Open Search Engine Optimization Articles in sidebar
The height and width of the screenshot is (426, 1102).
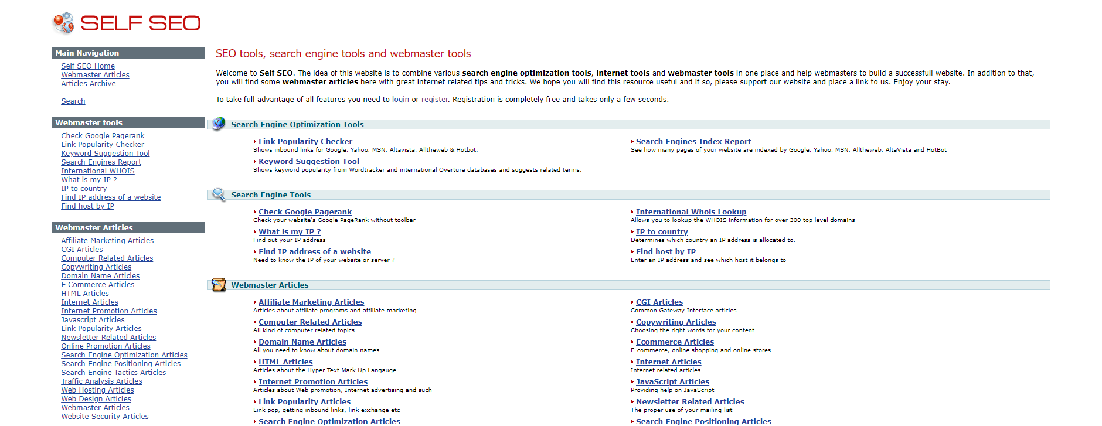pyautogui.click(x=124, y=355)
